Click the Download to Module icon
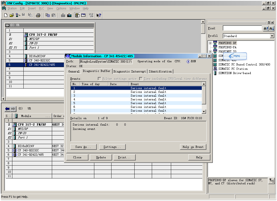This screenshot has height=201, width=277. point(63,15)
